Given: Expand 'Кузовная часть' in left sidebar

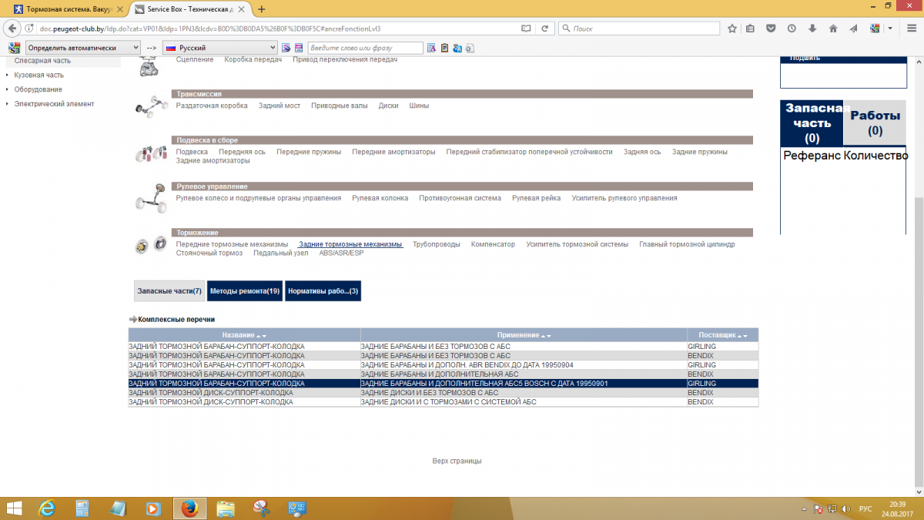Looking at the screenshot, I should [38, 75].
